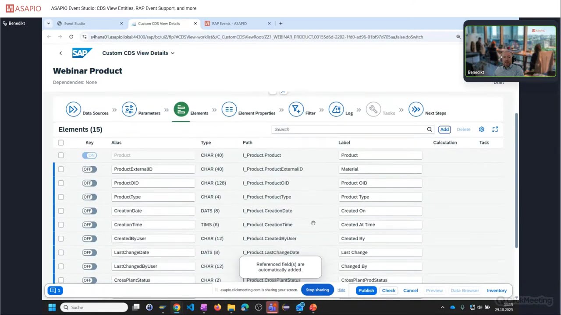Close the RAP Events - ASAPIO tab
561x315 pixels.
pos(269,24)
